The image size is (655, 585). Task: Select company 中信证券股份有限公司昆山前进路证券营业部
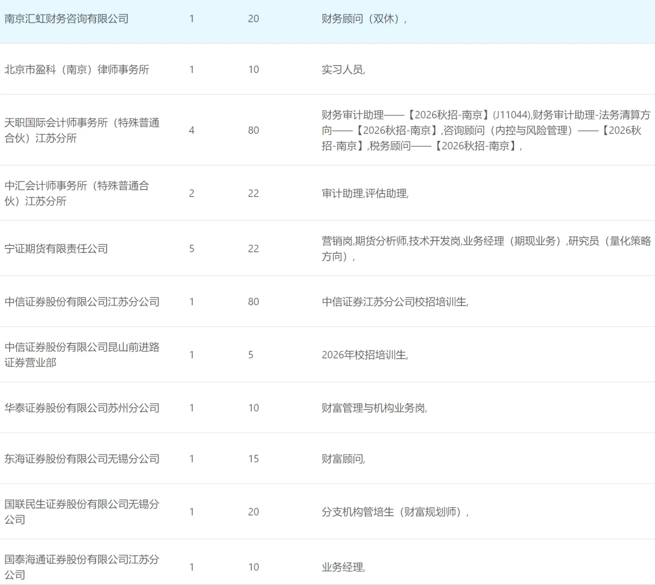coord(82,355)
